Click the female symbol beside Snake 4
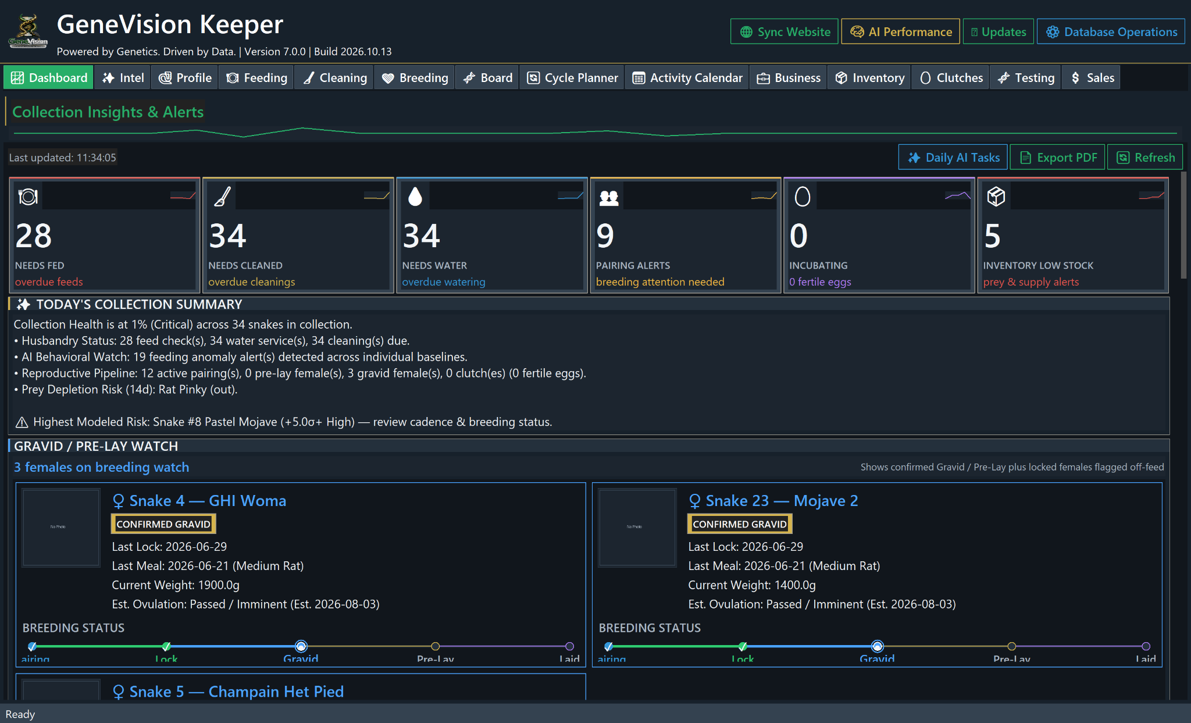 click(119, 501)
